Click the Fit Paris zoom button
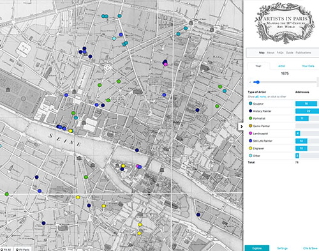The width and height of the screenshot is (319, 251). (22, 249)
